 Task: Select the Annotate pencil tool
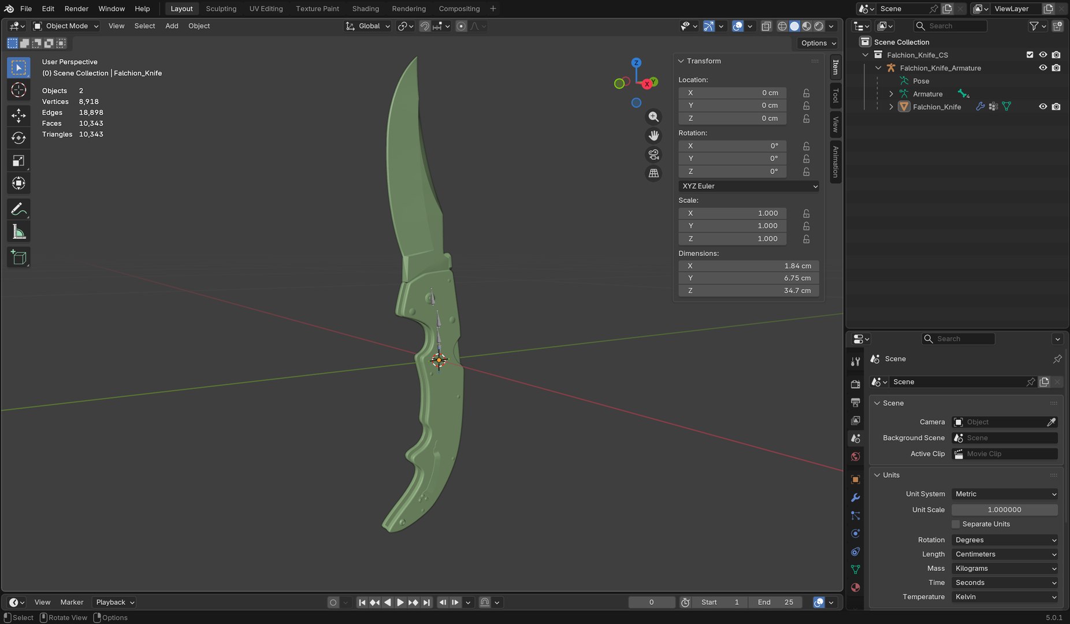18,209
